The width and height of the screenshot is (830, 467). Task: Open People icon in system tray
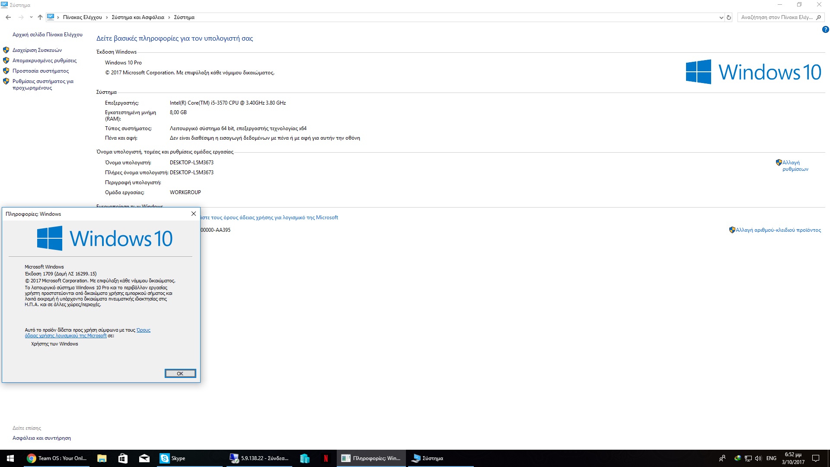[722, 458]
